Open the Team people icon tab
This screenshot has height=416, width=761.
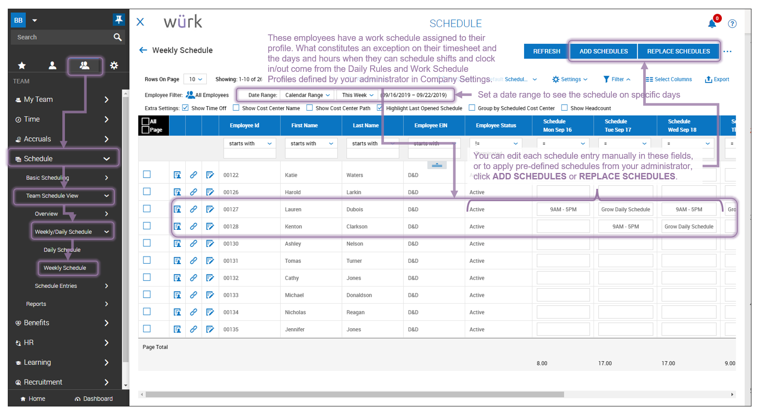(84, 65)
